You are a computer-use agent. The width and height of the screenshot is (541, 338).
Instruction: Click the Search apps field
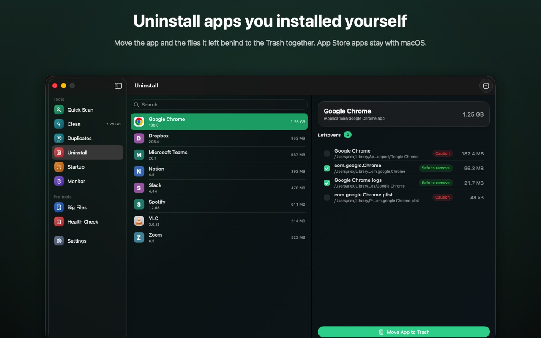coord(219,105)
